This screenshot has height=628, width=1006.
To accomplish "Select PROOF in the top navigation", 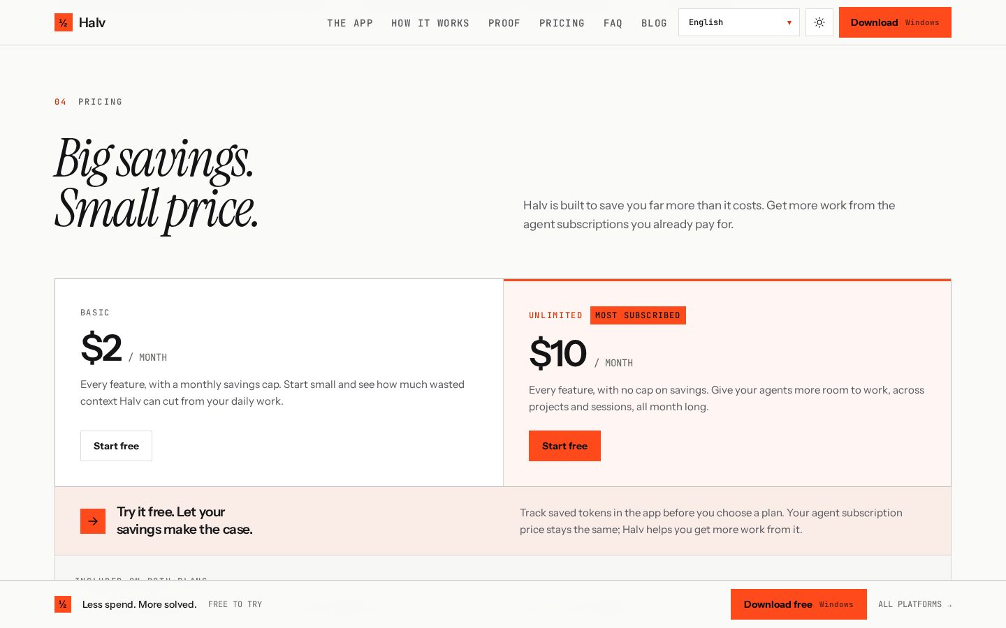I will coord(504,23).
